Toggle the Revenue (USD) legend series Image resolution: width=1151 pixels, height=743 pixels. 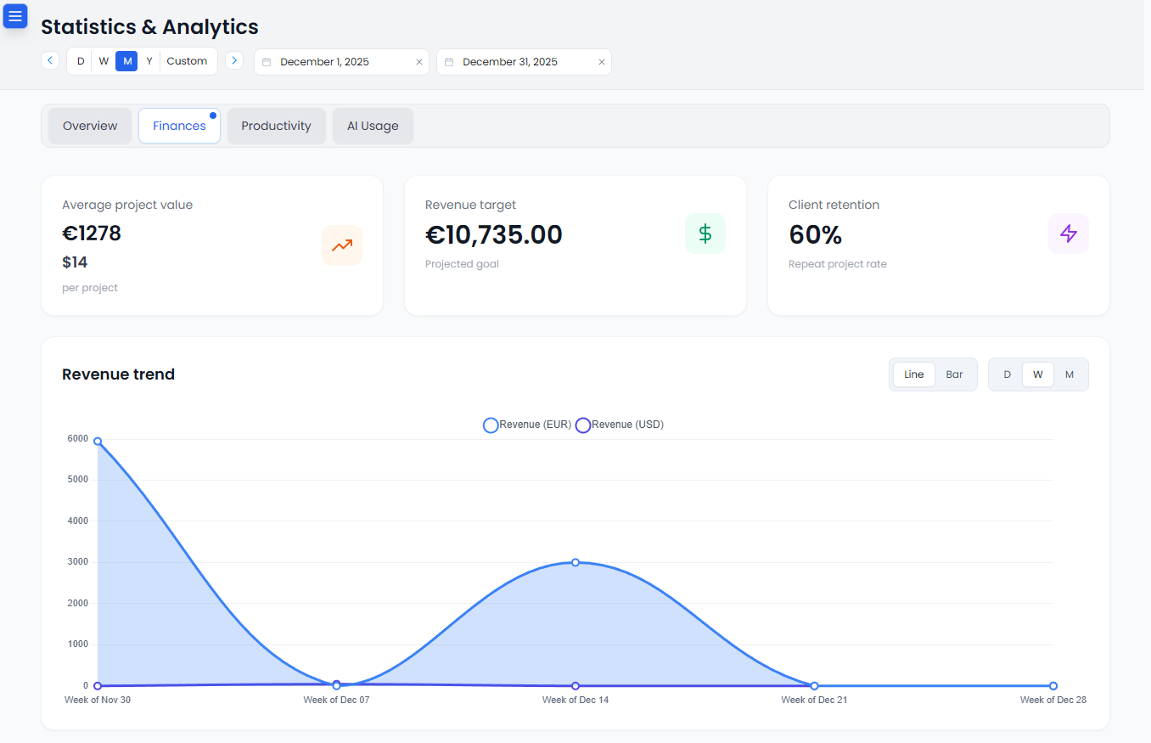tap(620, 425)
